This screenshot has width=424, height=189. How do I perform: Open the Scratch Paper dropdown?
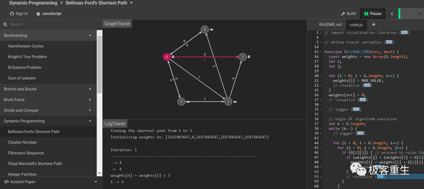[96, 182]
